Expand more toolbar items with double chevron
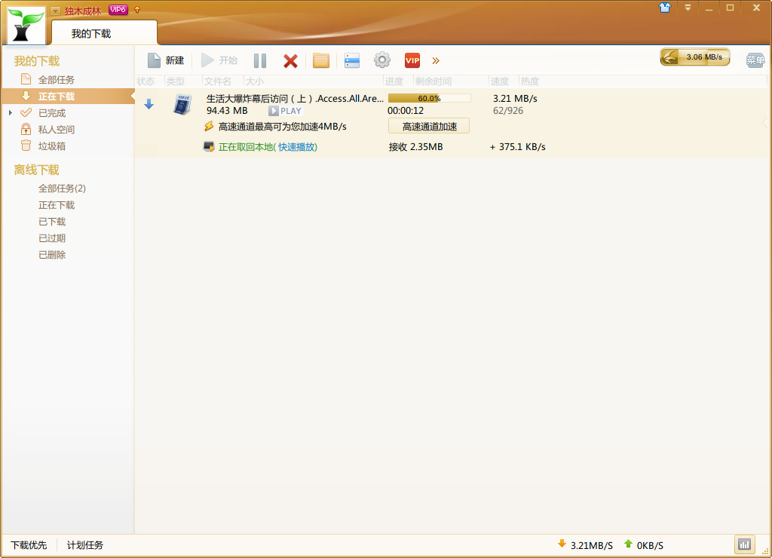772x558 pixels. point(436,61)
